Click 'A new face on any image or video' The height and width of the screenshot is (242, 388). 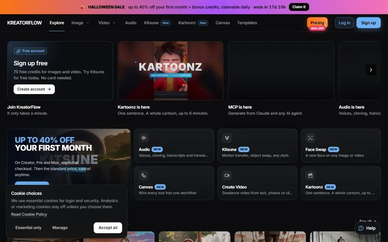335,156
